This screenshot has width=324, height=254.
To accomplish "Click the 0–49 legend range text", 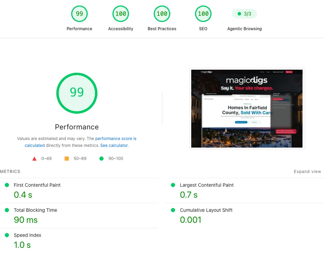I will tap(46, 159).
